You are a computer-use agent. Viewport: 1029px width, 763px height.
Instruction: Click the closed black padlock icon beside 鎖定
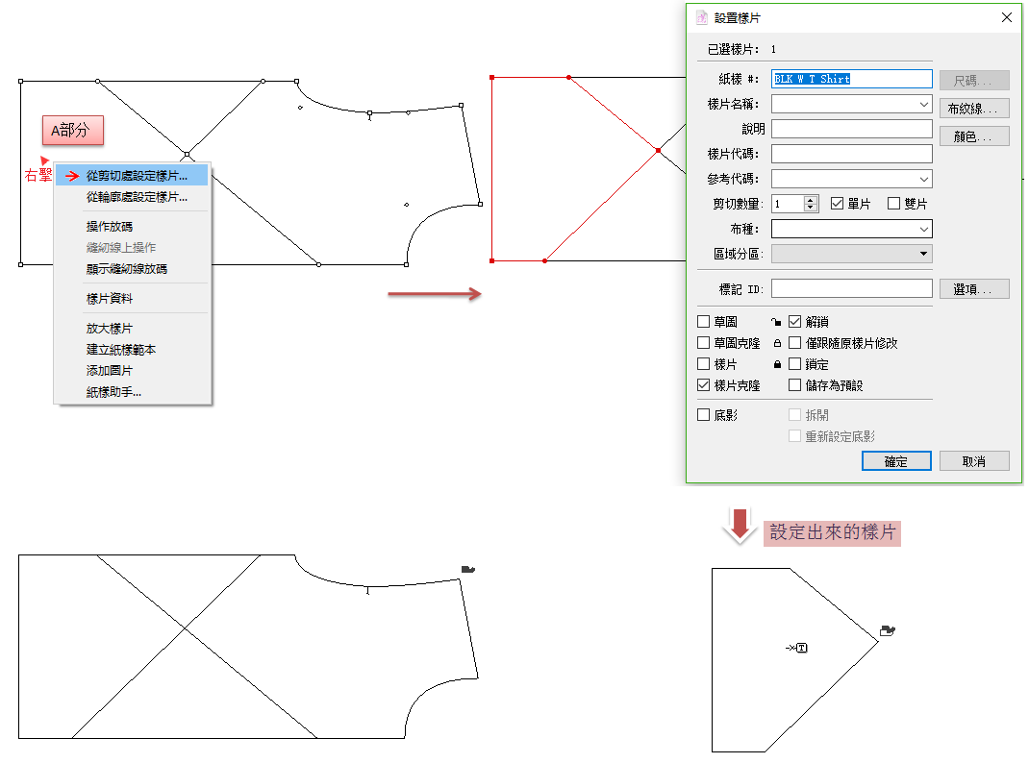776,365
